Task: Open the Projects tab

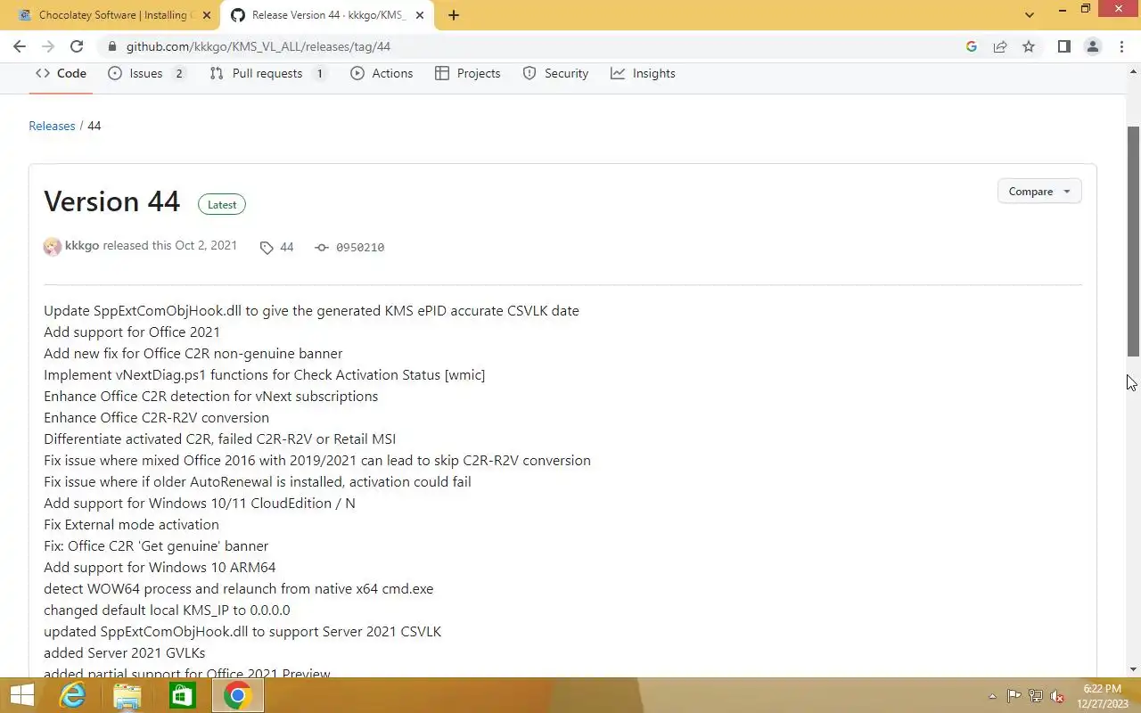Action: [467, 74]
